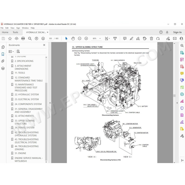This screenshot has width=185, height=185.
Task: Expand the bookmark options dropdown menu
Action: point(11,52)
